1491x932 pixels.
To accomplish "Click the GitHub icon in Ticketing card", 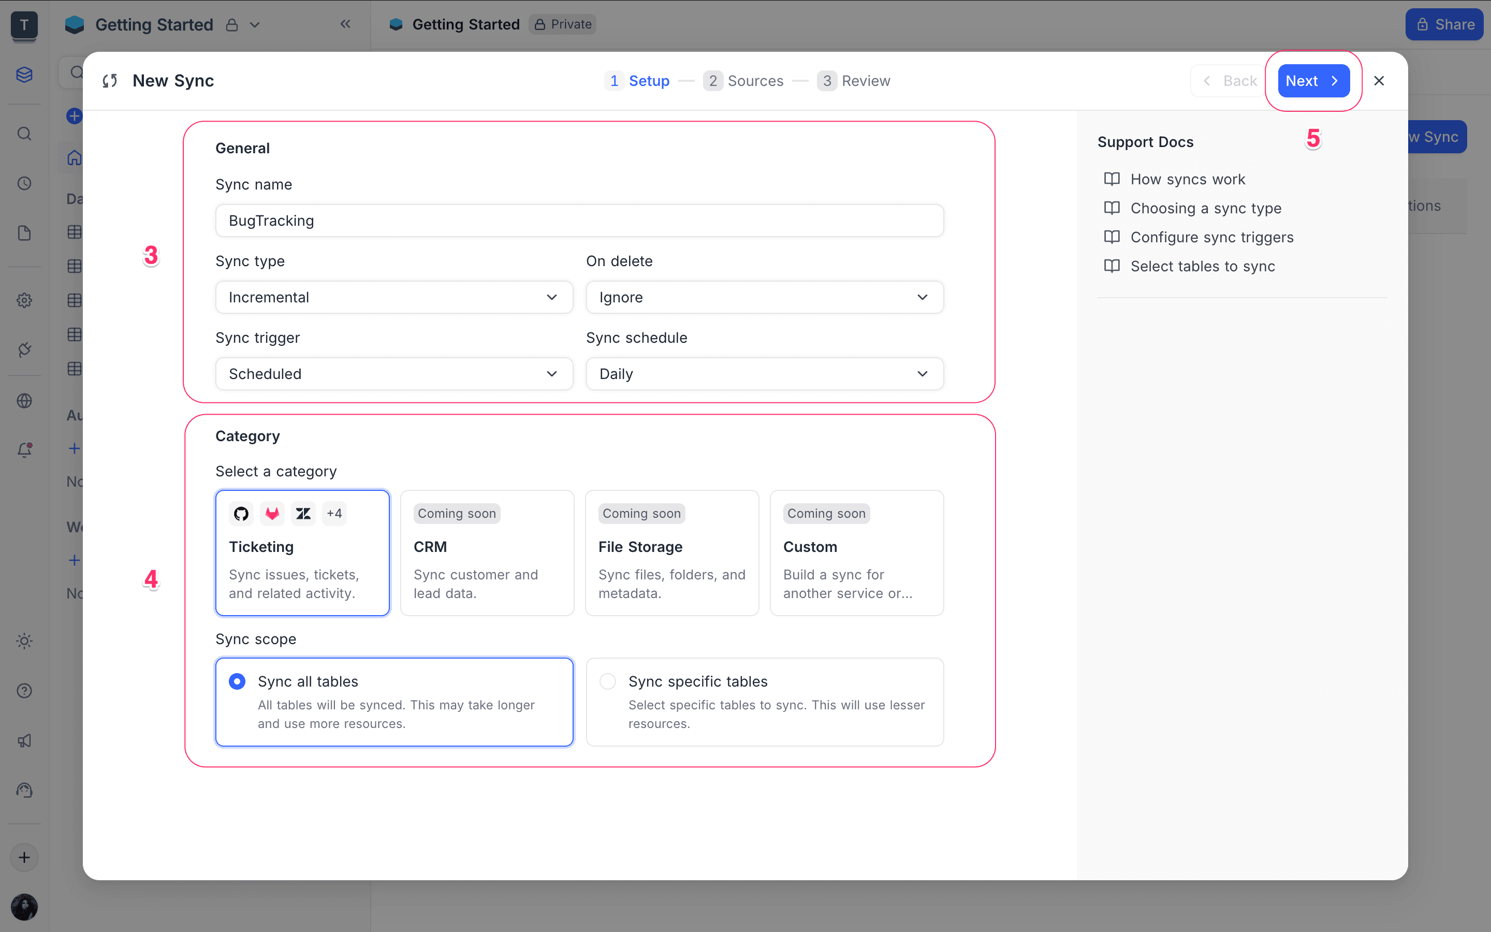I will pos(241,514).
